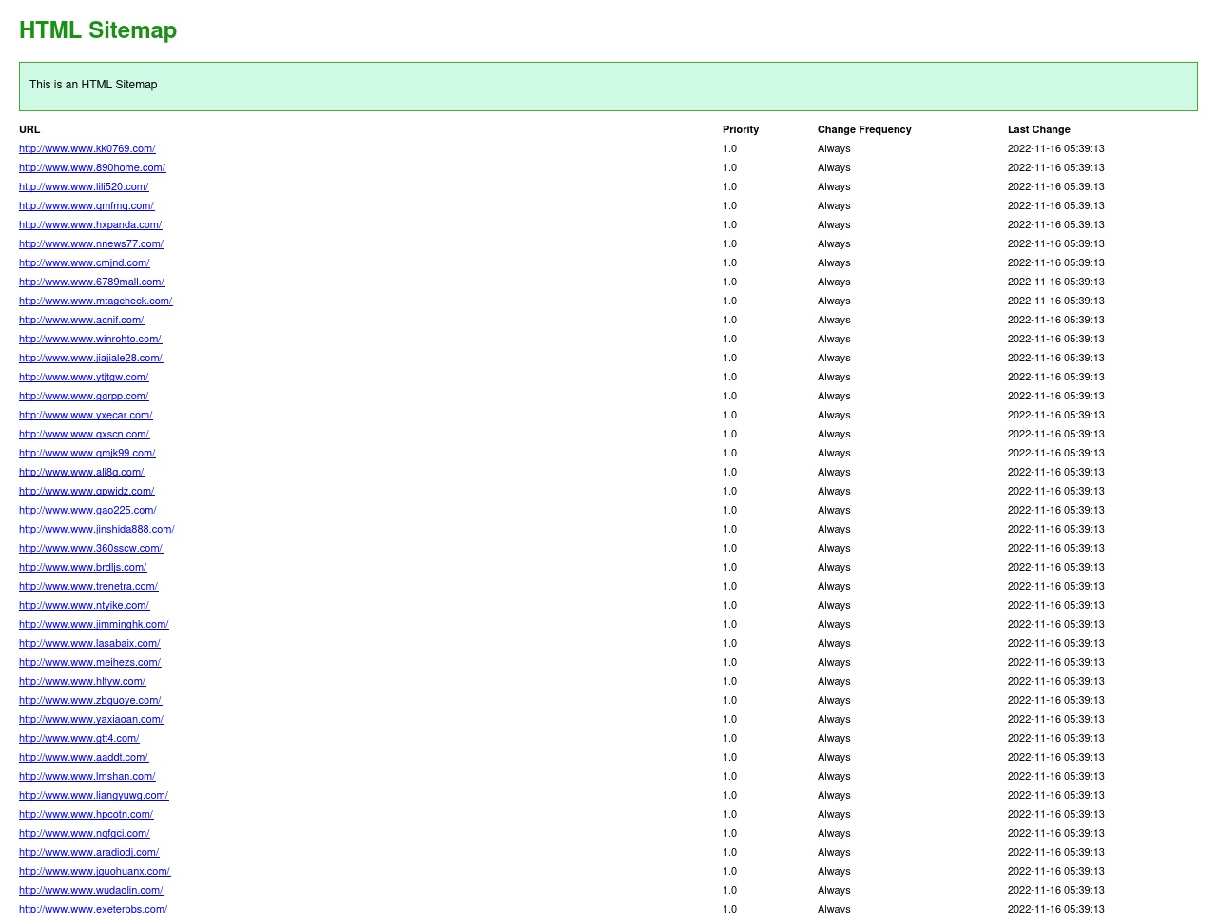Click the 'HTML Sitemap' page heading
Screen dimensions: 1217x913
pos(98,30)
